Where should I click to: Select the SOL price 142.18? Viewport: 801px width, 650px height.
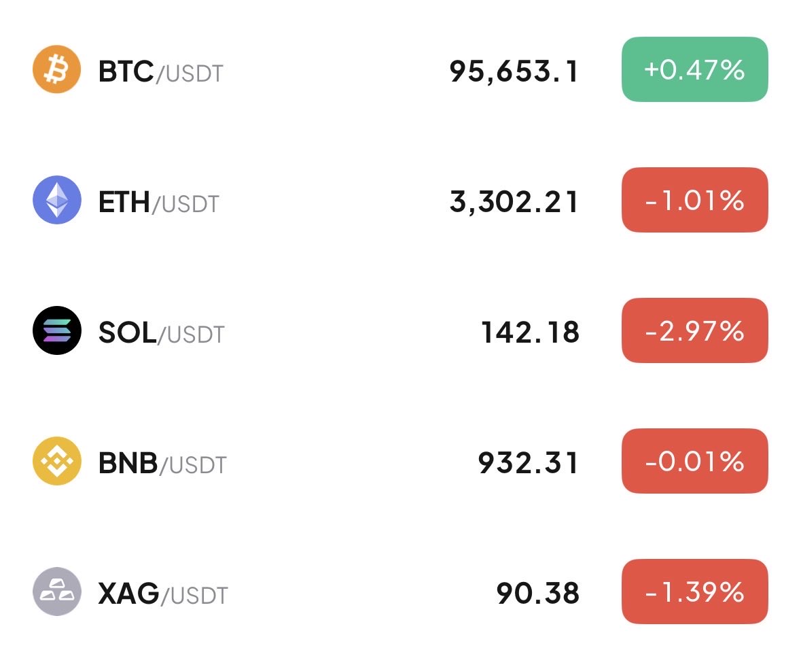tap(530, 332)
